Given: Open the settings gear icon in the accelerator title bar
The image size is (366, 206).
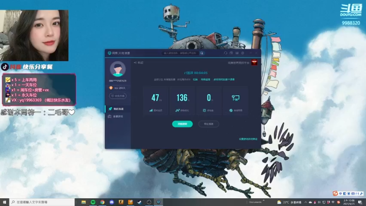Looking at the screenshot, I should (243, 53).
